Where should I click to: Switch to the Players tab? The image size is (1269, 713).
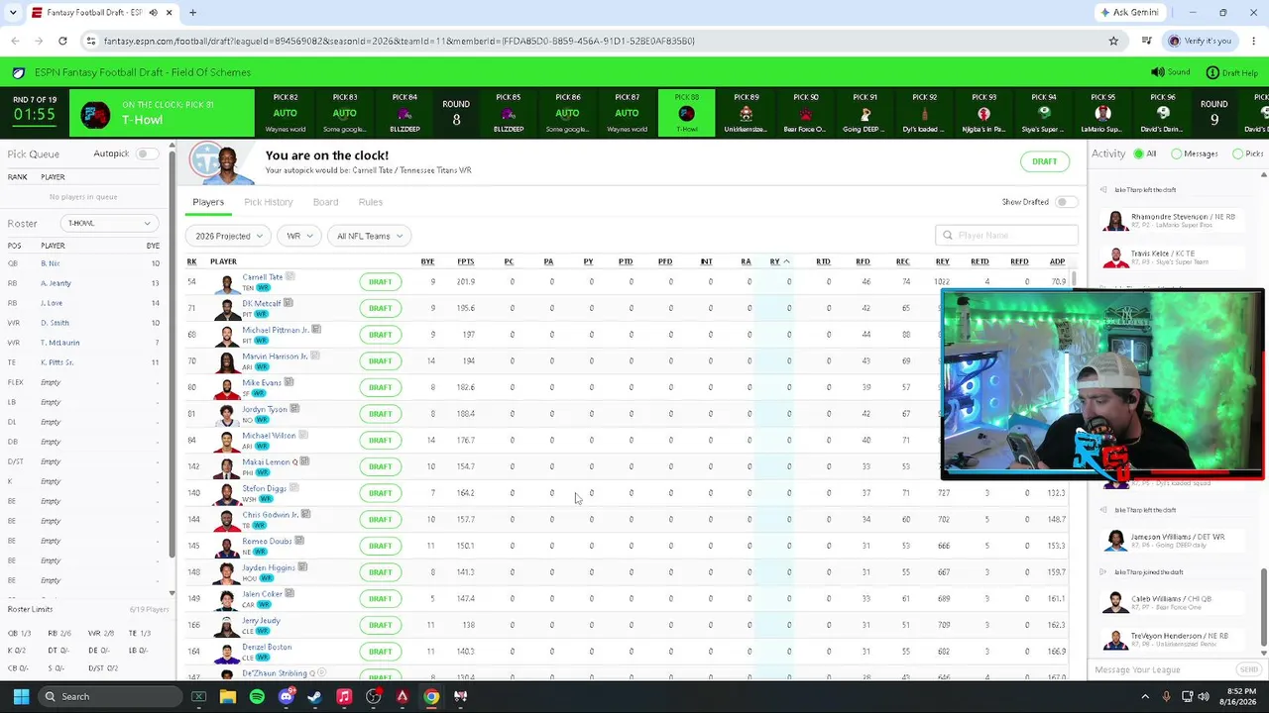pos(208,202)
